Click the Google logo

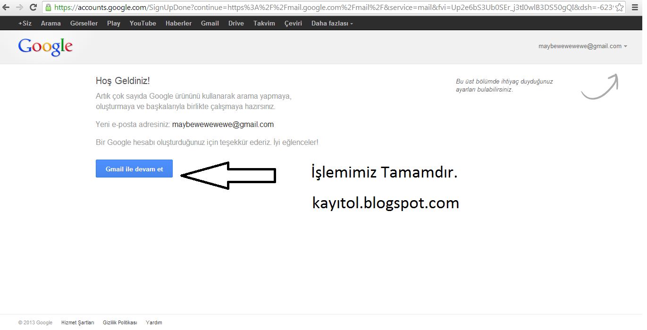[x=45, y=46]
